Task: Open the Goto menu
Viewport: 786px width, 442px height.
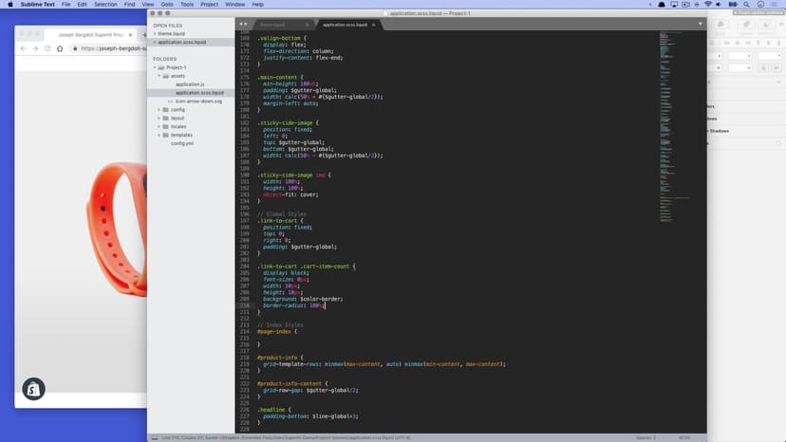Action: pos(166,4)
